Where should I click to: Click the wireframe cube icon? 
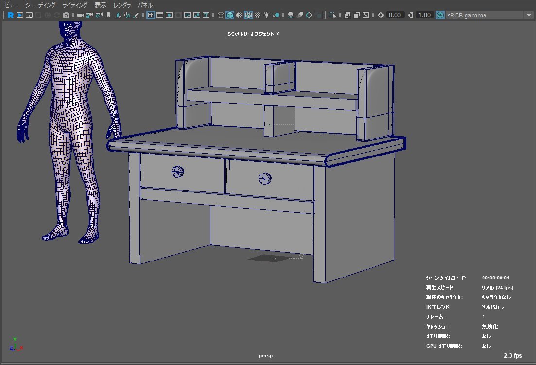[x=221, y=15]
